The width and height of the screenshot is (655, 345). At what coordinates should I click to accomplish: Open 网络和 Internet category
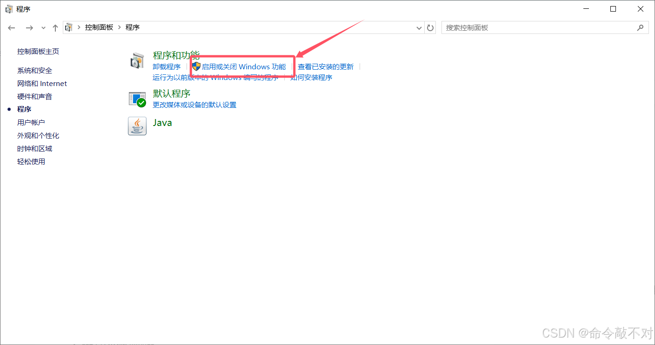[42, 84]
